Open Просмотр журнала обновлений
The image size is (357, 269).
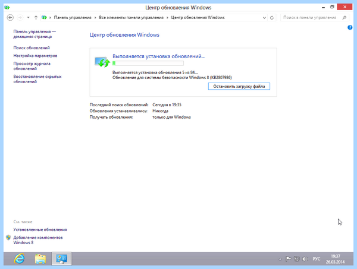(x=32, y=66)
